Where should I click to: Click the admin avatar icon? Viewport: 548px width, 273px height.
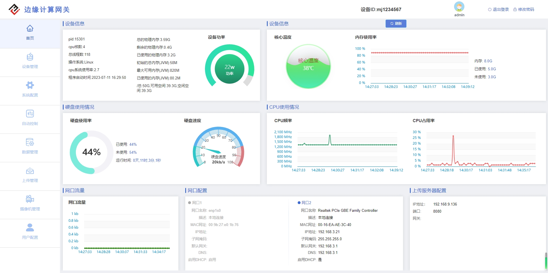459,7
